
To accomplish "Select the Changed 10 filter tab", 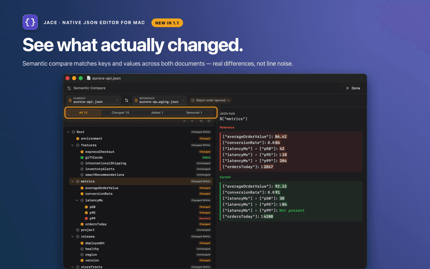I will tap(120, 113).
